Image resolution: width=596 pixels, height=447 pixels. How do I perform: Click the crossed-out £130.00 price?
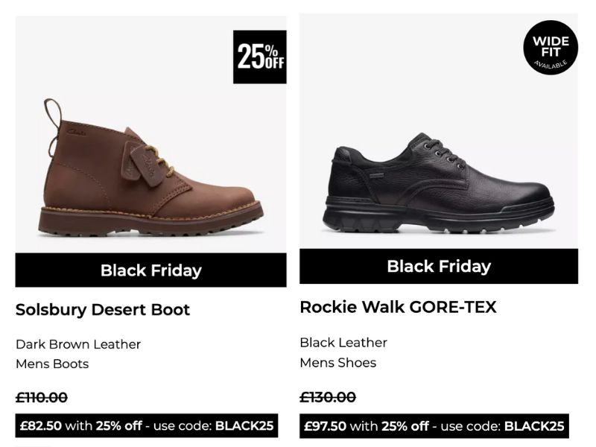[x=328, y=397]
